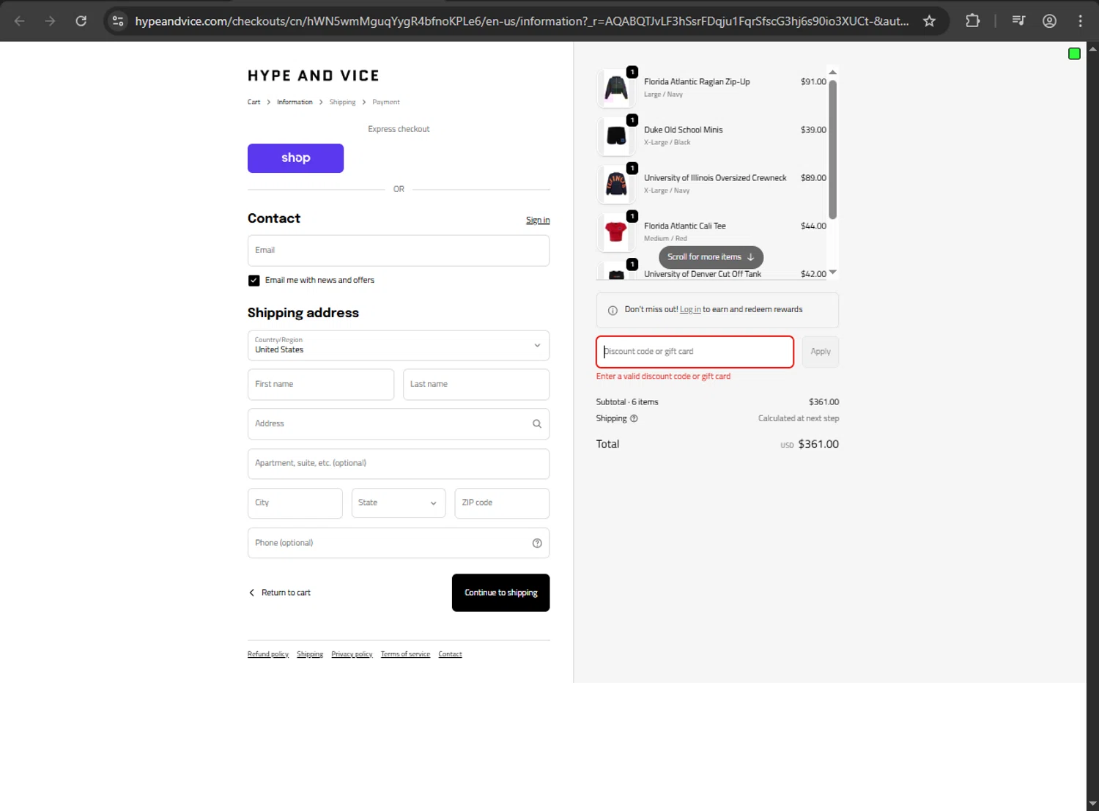Open the Refund policy link
Image resolution: width=1099 pixels, height=811 pixels.
click(x=268, y=654)
